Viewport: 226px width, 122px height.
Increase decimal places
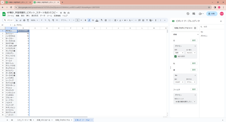click(x=53, y=20)
